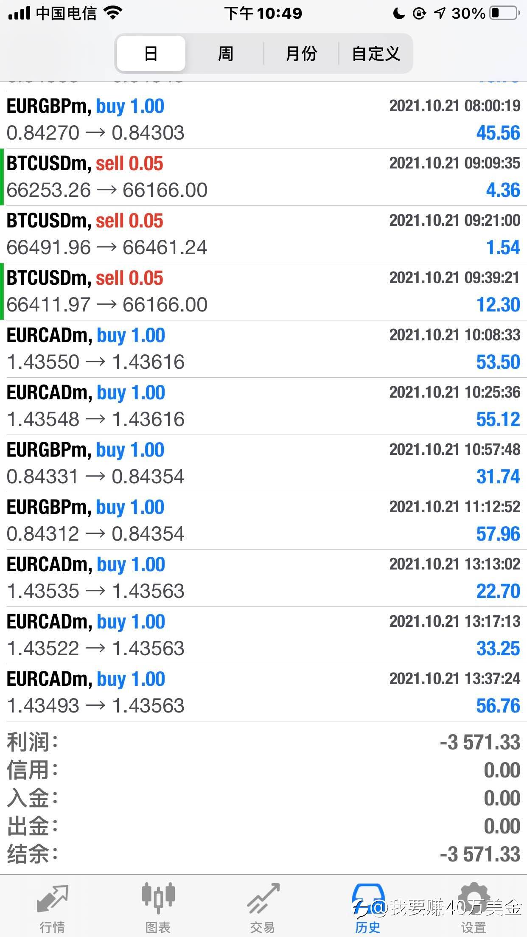This screenshot has width=527, height=937.
Task: Switch to the 周 week period
Action: [225, 53]
